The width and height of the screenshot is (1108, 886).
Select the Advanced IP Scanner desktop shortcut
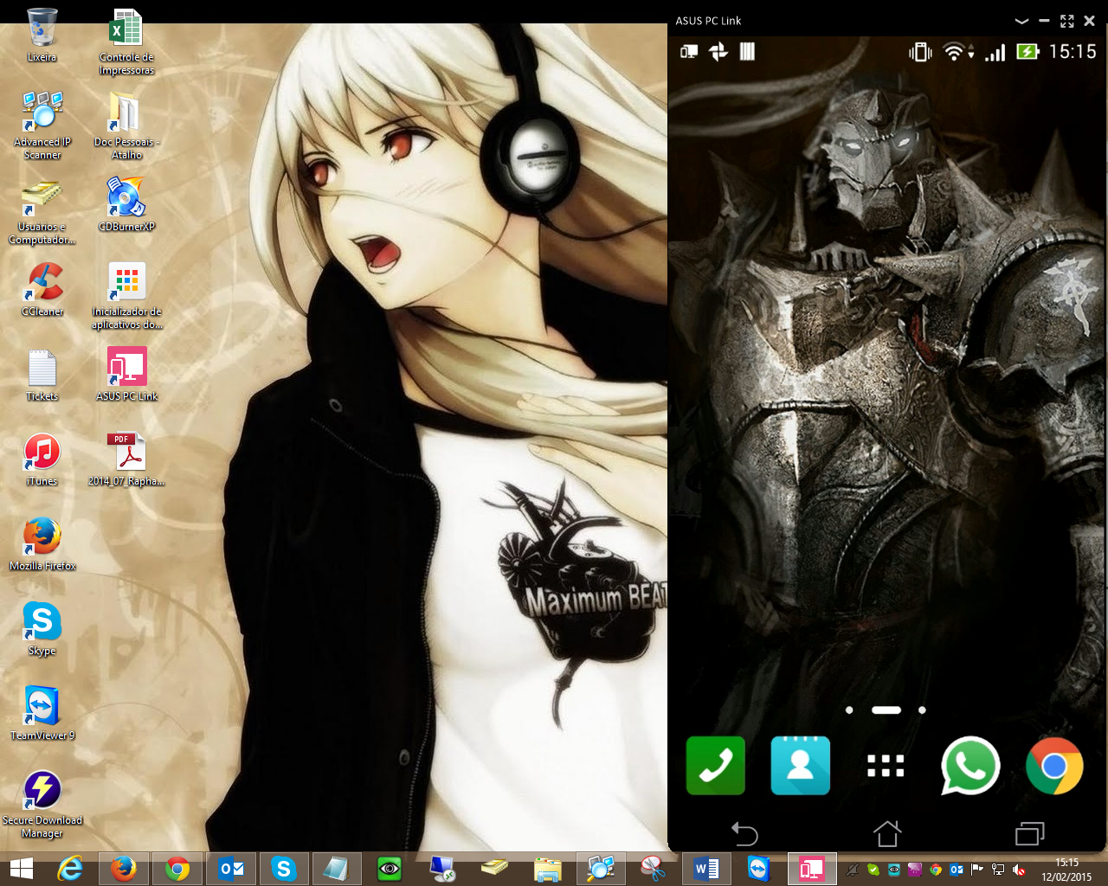[x=42, y=125]
